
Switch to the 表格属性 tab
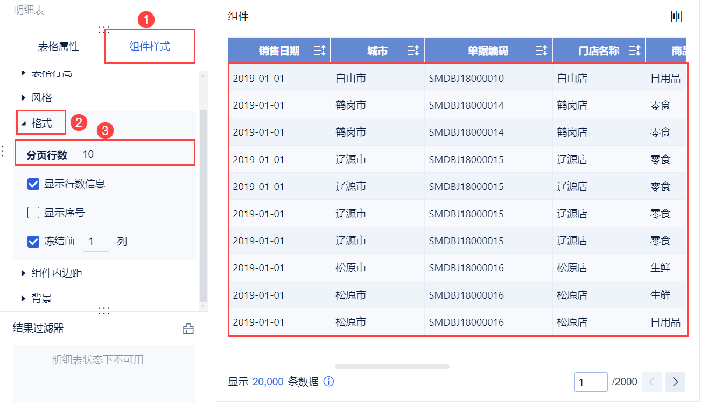(x=58, y=47)
